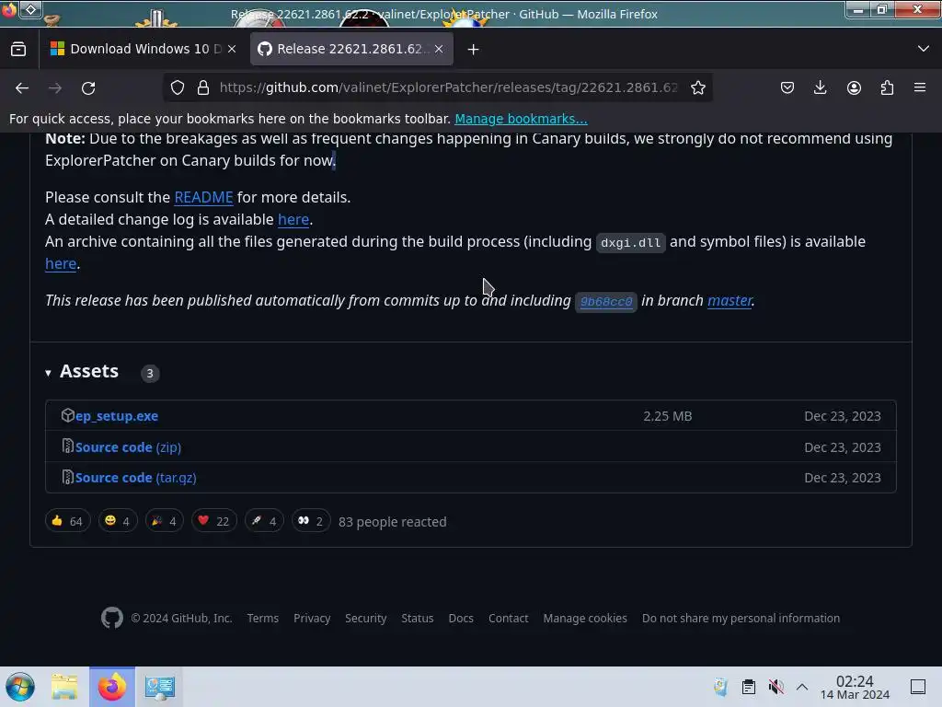This screenshot has height=707, width=942.
Task: Click the 'Dec 23, 2023' date in the ep_setup.exe row
Action: [x=843, y=416]
